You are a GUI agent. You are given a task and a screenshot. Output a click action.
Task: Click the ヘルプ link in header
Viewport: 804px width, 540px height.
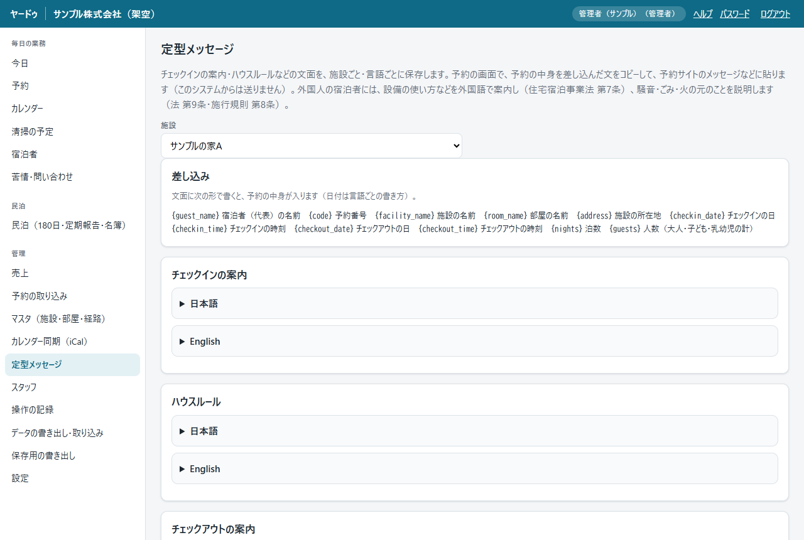pyautogui.click(x=703, y=14)
